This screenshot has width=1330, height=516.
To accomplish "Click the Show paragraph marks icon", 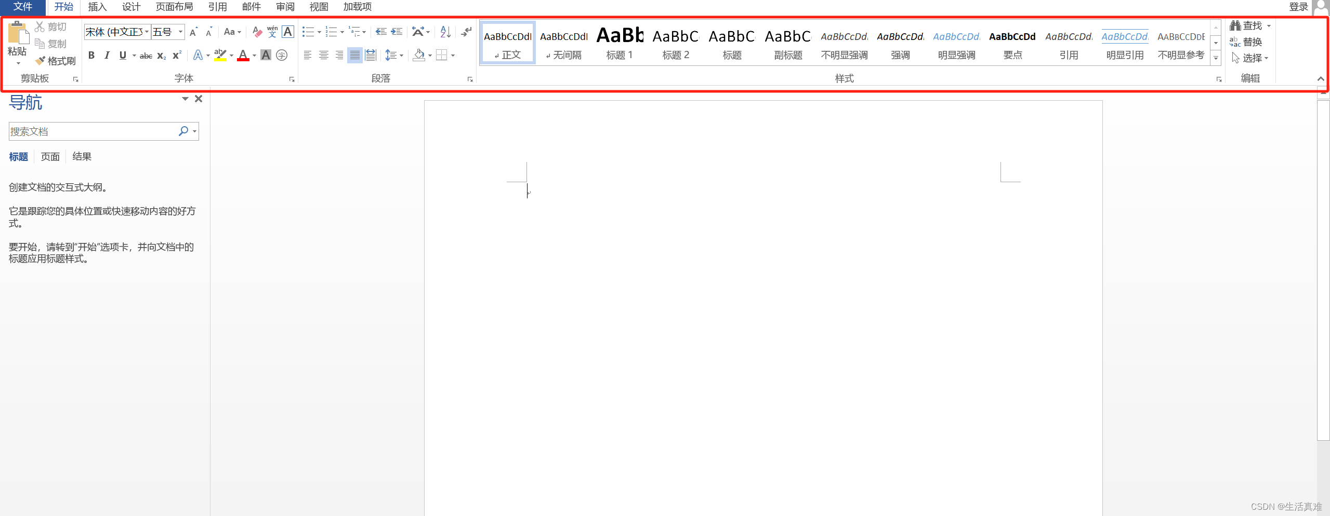I will (x=466, y=32).
